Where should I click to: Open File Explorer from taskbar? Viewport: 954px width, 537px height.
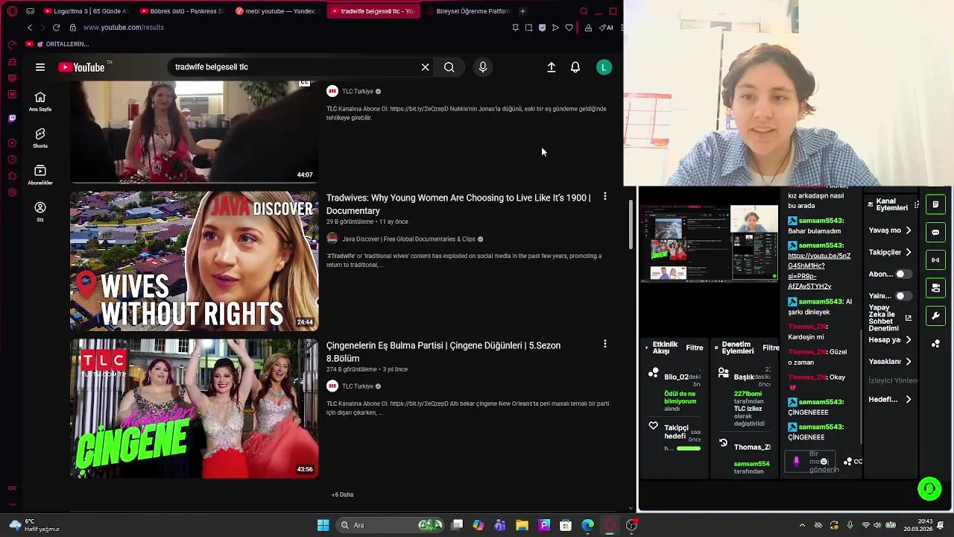(522, 525)
